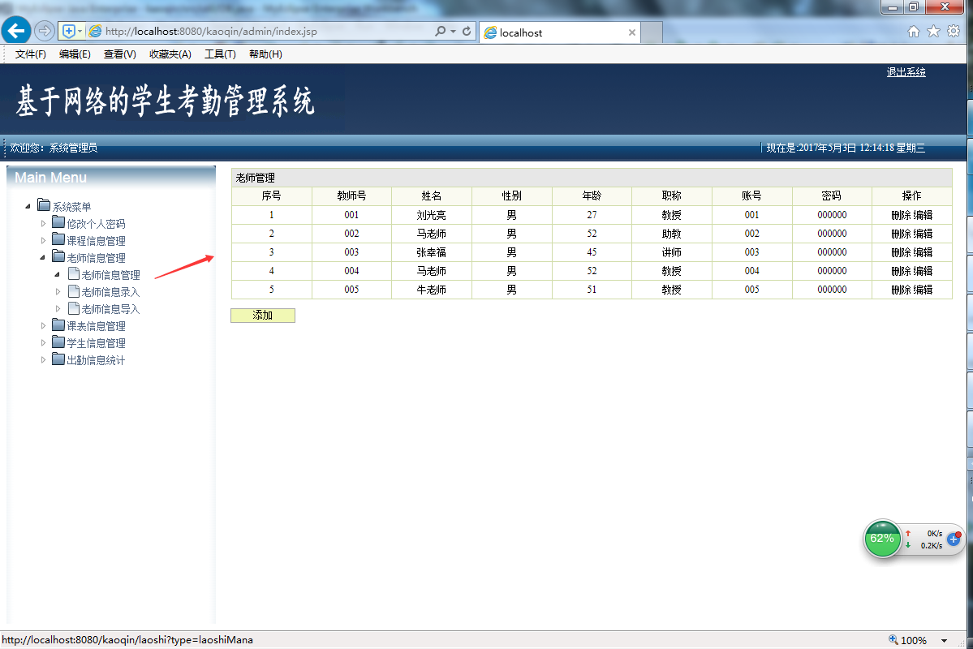Click 编辑 for teacher 刘光亮
This screenshot has width=973, height=649.
[x=923, y=215]
